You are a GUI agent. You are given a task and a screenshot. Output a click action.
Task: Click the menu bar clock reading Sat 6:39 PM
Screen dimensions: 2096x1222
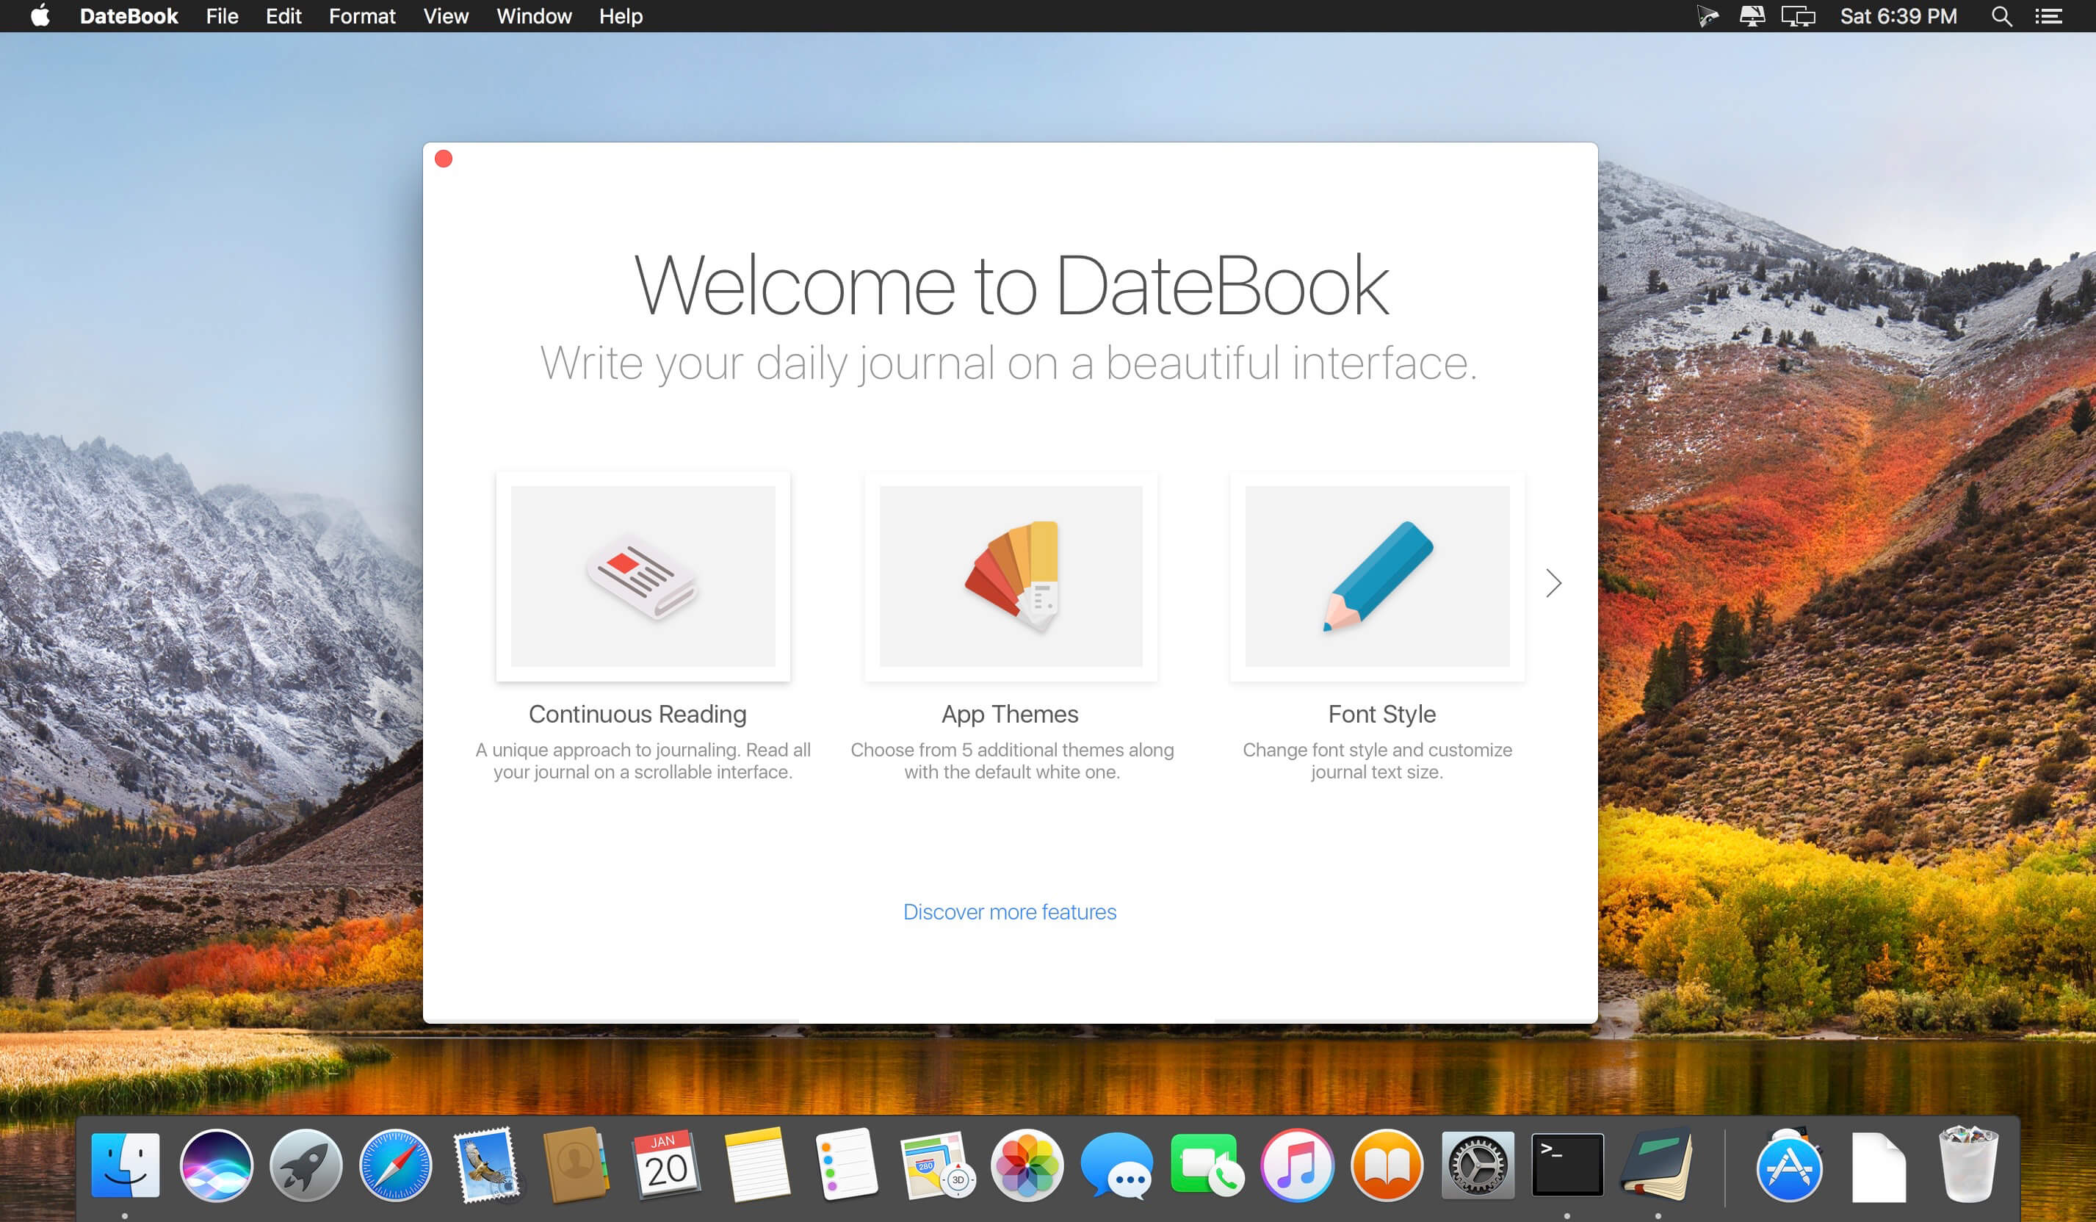(1898, 16)
